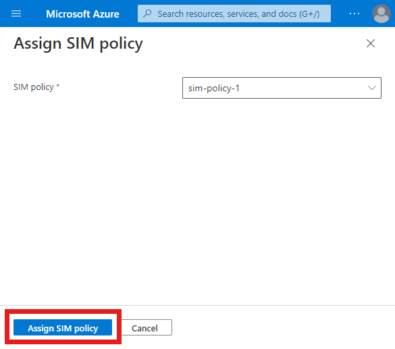Open the hamburger portal menu
Screen dimensions: 395x349
(16, 14)
